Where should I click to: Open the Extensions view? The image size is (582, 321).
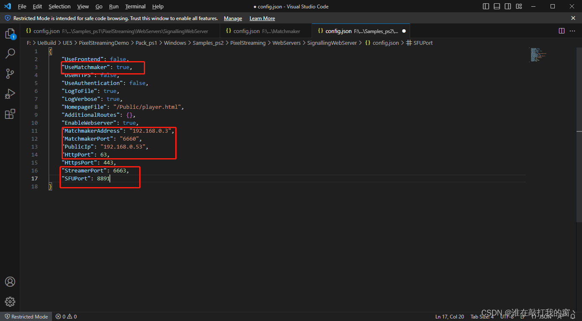10,114
